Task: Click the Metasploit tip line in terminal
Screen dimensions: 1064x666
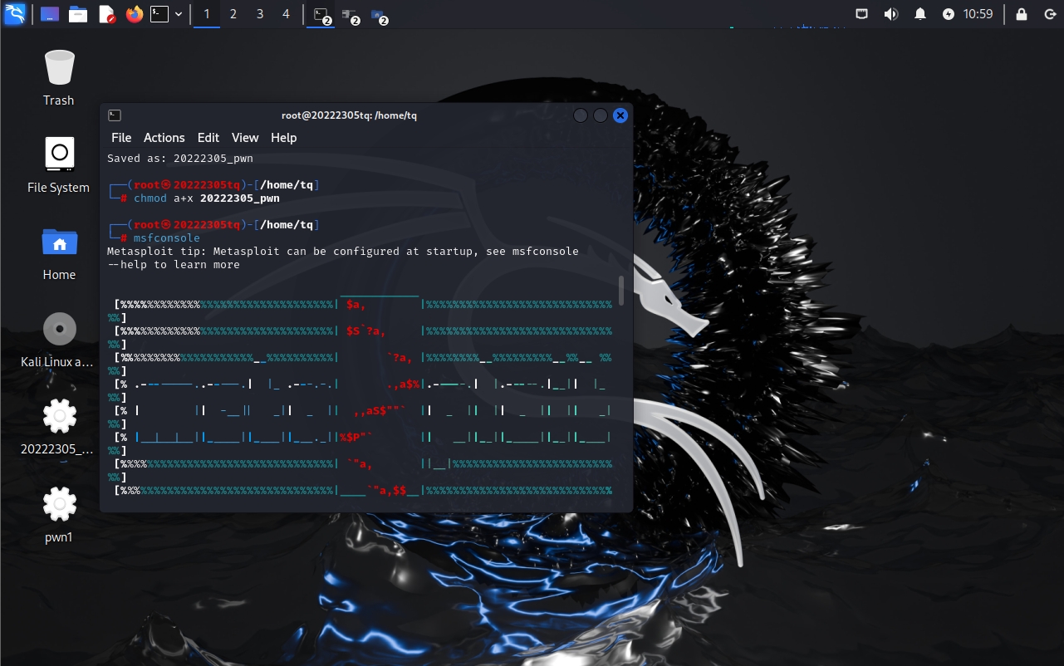Action: (x=343, y=252)
